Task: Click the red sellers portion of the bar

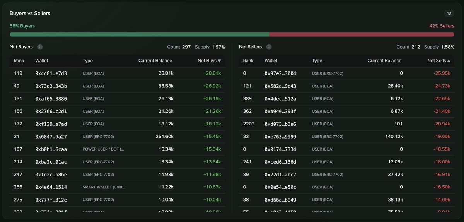Action: point(362,35)
